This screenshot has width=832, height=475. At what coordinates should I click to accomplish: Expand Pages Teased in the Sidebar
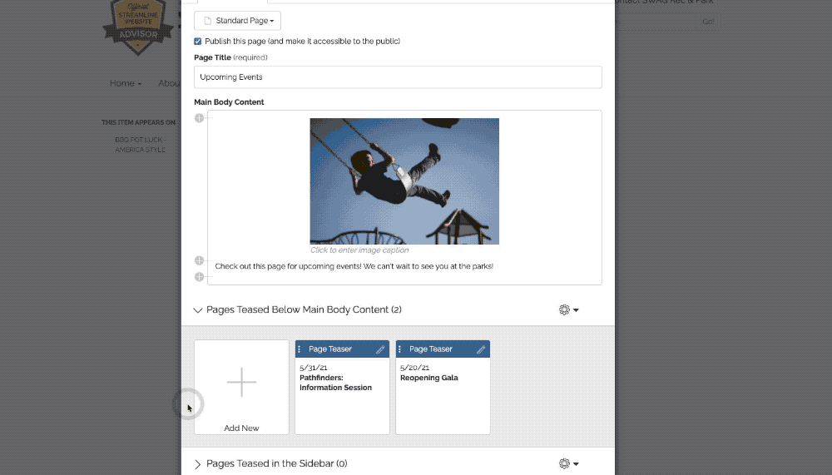pyautogui.click(x=198, y=464)
